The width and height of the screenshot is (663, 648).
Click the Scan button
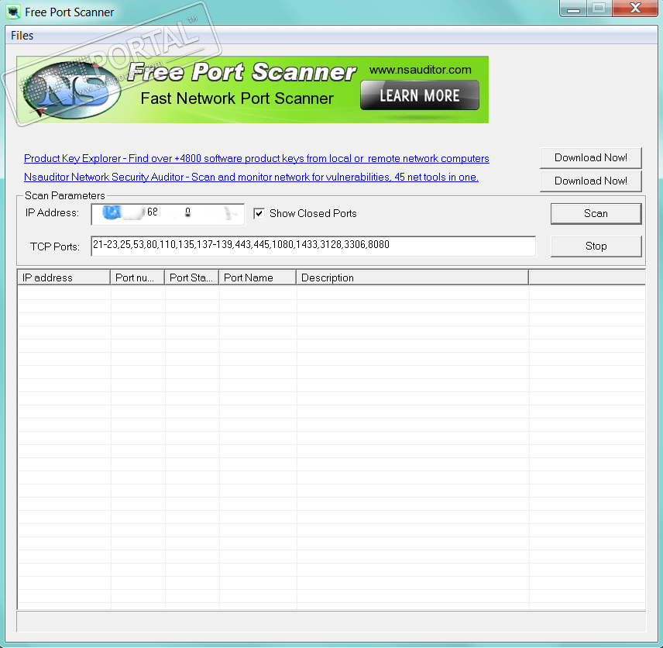point(596,214)
